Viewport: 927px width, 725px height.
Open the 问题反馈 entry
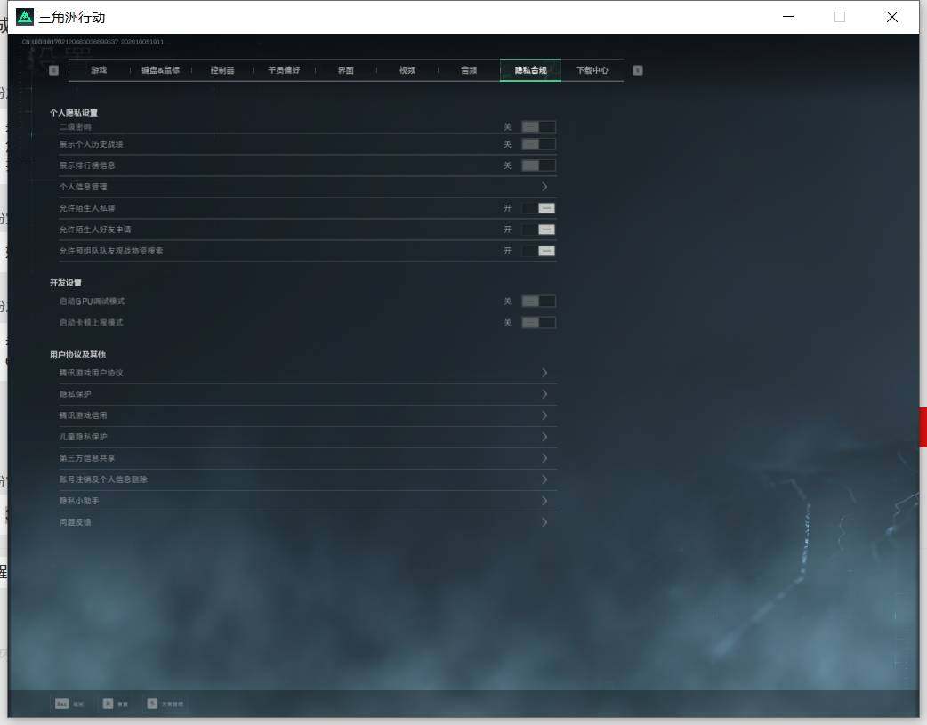click(x=308, y=522)
